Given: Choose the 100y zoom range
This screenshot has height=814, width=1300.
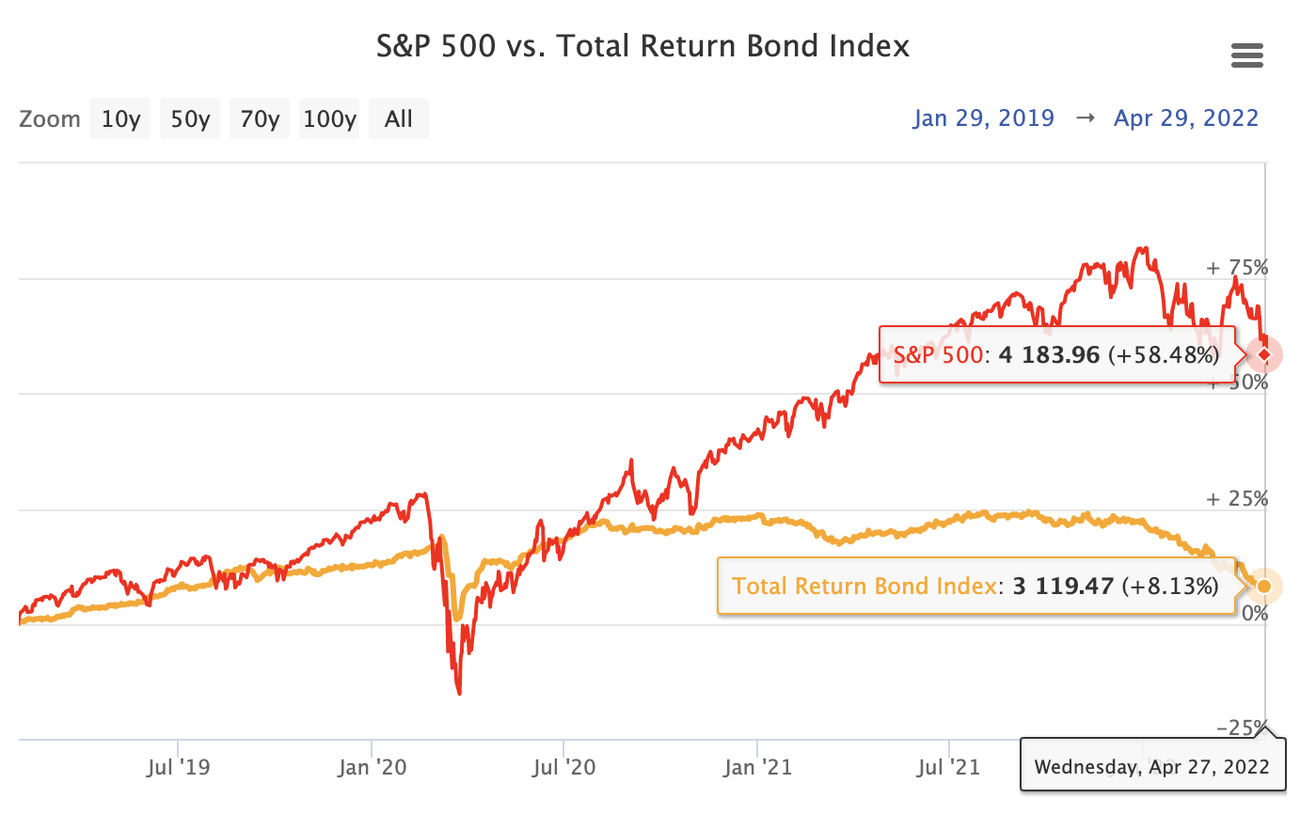Looking at the screenshot, I should click(x=329, y=119).
